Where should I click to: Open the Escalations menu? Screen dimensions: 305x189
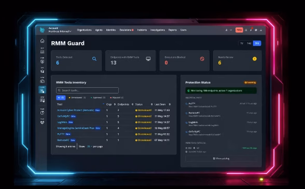tap(127, 30)
